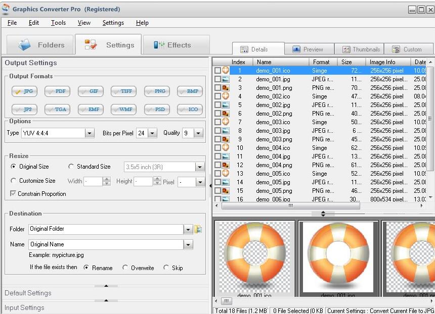Open the Help menu
The height and width of the screenshot is (314, 435).
tap(142, 23)
